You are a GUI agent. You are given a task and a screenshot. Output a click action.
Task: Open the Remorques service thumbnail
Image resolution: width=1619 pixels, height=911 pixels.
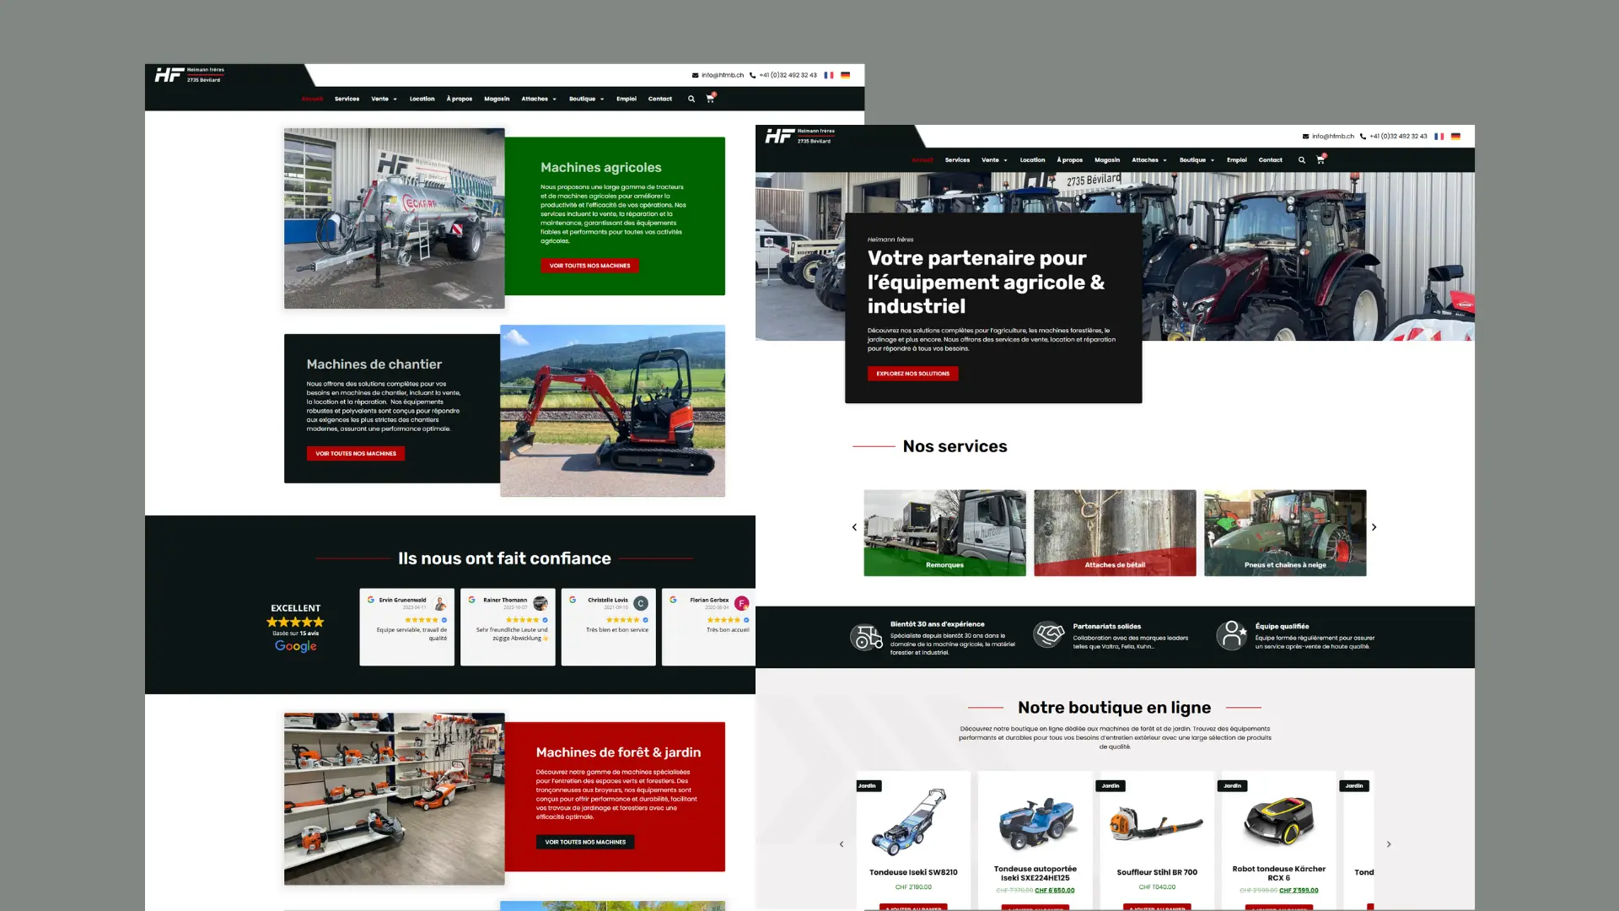tap(944, 533)
